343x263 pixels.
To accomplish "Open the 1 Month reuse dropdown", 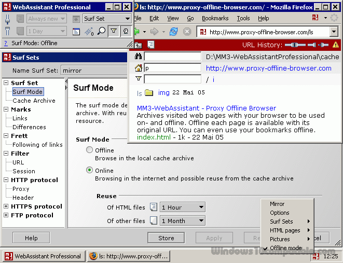I will point(183,221).
